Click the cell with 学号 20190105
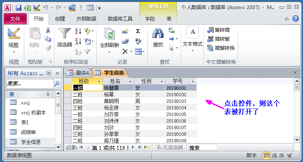This screenshot has height=162, width=303. pos(181,114)
